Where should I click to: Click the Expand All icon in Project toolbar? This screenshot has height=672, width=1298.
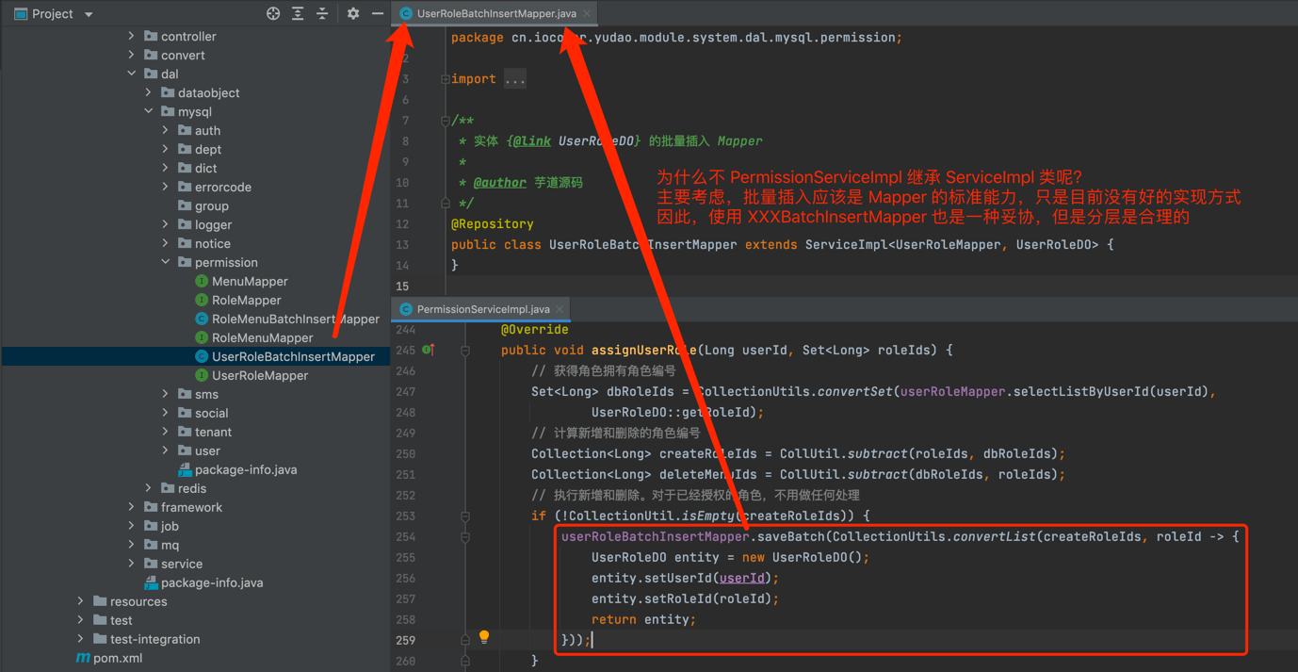[x=298, y=14]
